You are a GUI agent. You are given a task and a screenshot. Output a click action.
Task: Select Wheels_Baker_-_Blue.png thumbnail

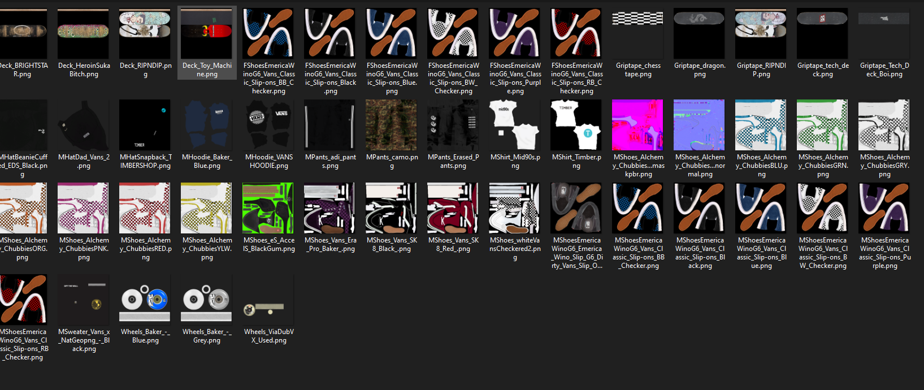click(x=145, y=300)
